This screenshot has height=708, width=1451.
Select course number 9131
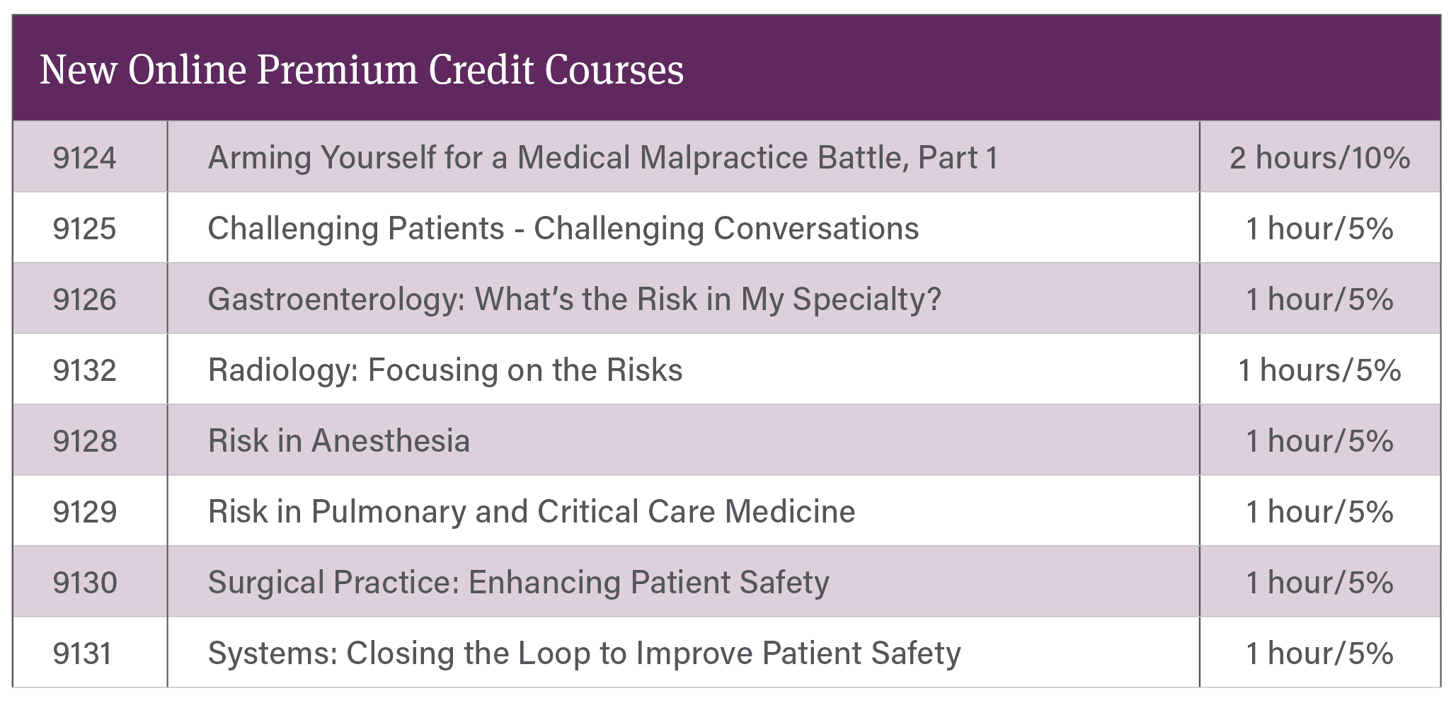(x=83, y=653)
